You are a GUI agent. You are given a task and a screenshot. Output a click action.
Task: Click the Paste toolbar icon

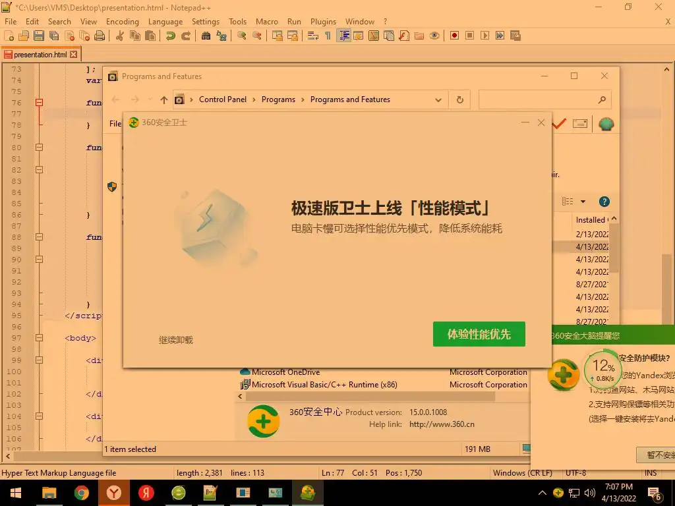point(150,36)
